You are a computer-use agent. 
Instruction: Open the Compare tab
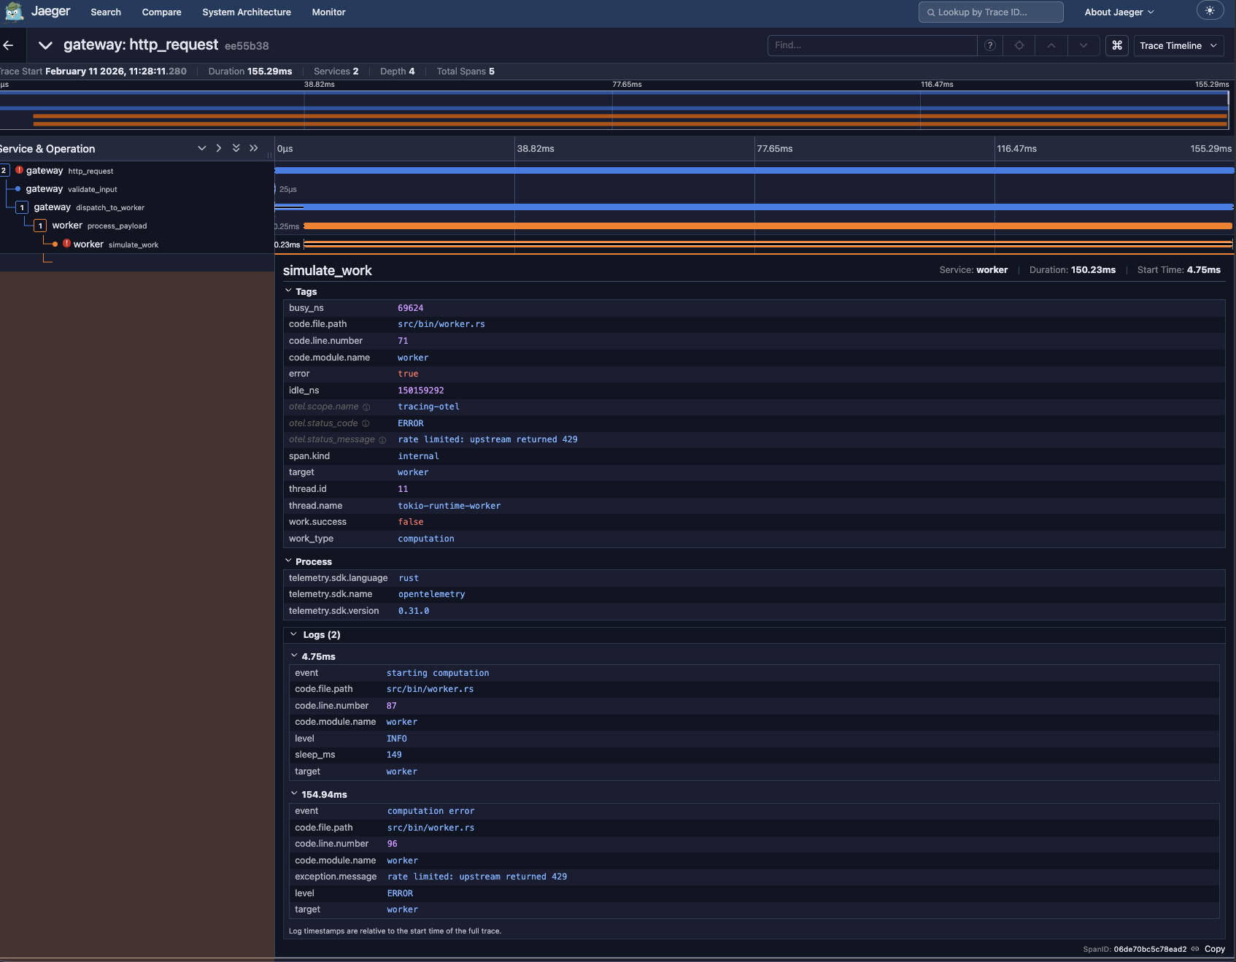click(161, 12)
